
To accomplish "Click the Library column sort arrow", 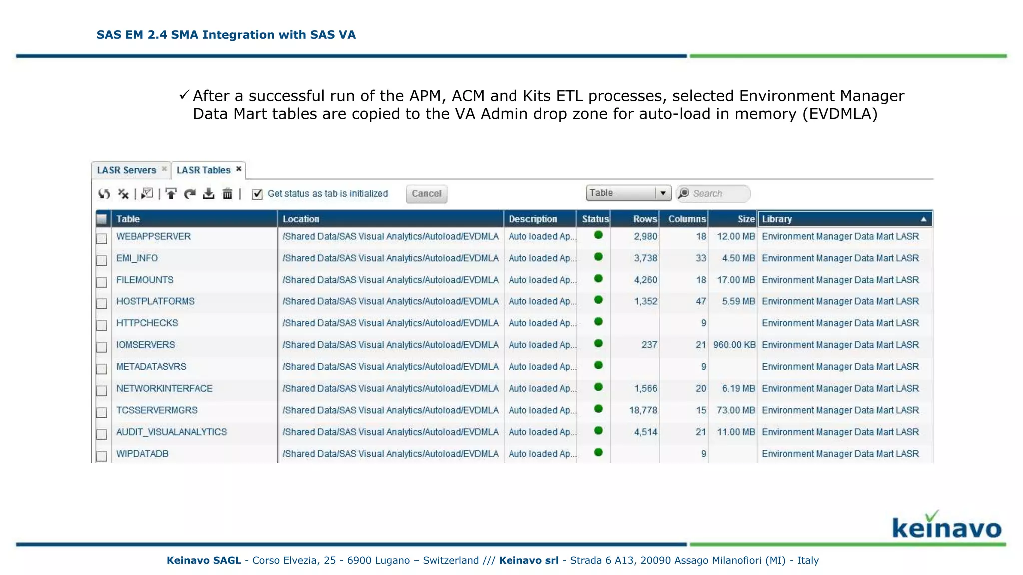I will [x=924, y=219].
